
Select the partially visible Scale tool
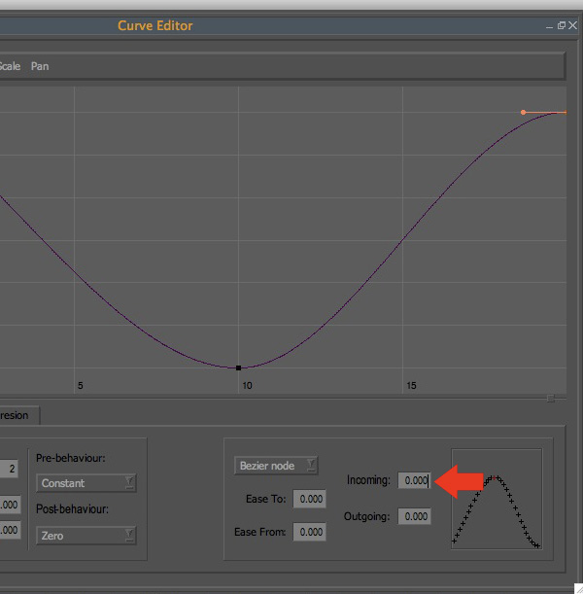(10, 66)
